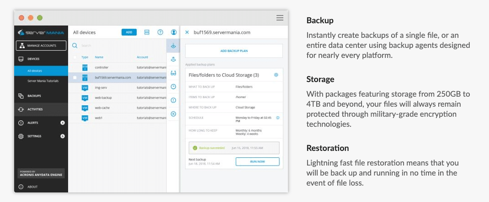Open Manage Accounts
This screenshot has width=489, height=202.
[41, 46]
